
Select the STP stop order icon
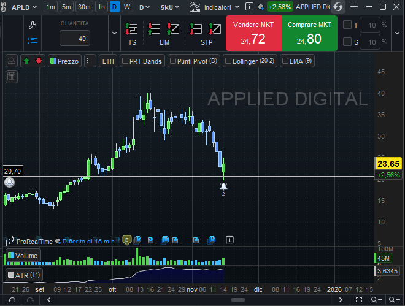tap(206, 29)
